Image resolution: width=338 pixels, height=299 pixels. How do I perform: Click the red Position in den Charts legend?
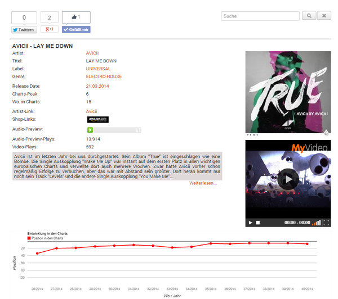(45, 238)
